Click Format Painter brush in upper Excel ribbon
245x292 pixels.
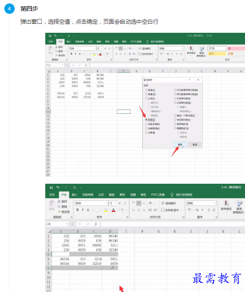click(x=57, y=55)
